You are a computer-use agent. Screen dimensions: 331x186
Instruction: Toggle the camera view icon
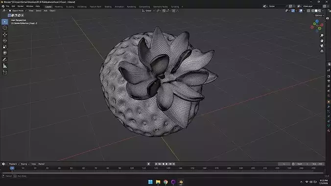pyautogui.click(x=322, y=46)
